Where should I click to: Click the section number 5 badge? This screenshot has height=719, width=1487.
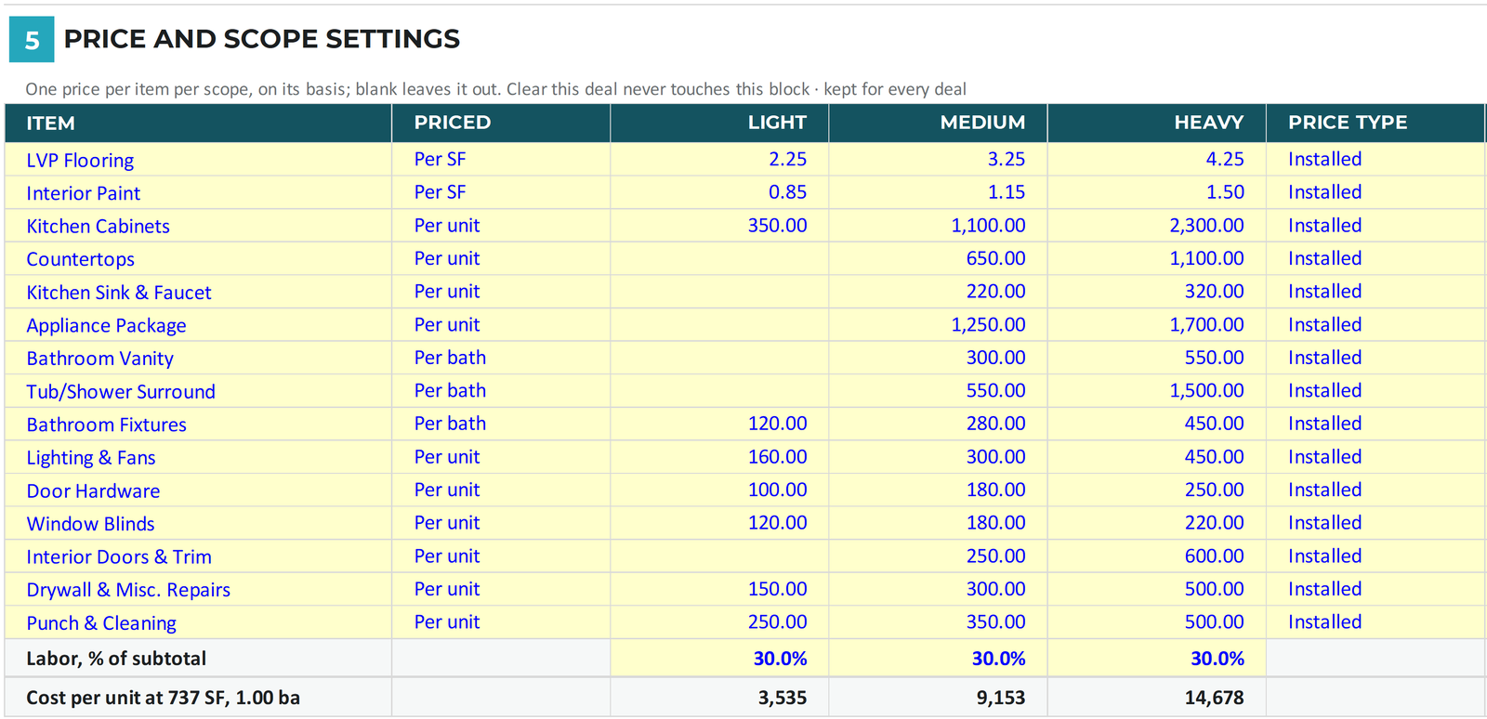(32, 40)
